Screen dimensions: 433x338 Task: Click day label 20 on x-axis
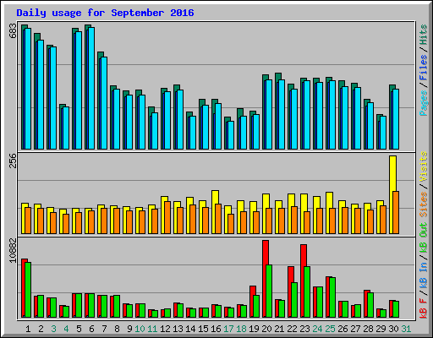(x=266, y=329)
